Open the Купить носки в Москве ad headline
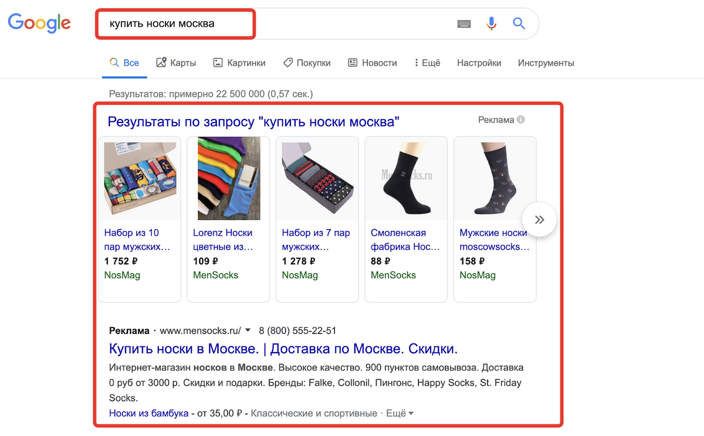 [x=283, y=349]
